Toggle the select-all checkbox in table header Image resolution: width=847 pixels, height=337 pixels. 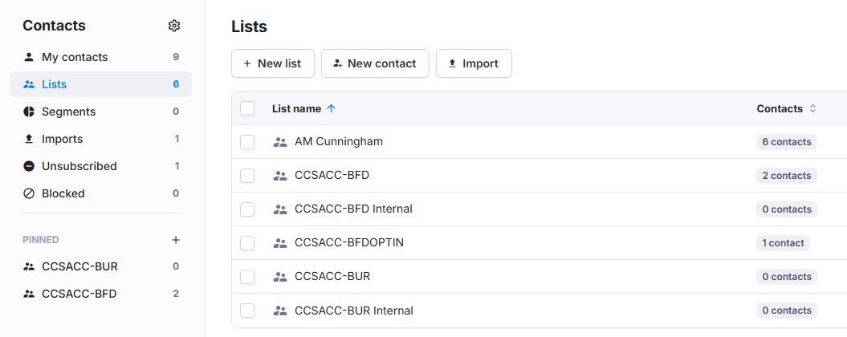pyautogui.click(x=247, y=108)
